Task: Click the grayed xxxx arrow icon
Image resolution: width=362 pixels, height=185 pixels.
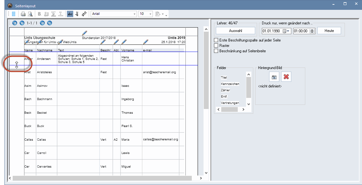Action: [x=61, y=14]
